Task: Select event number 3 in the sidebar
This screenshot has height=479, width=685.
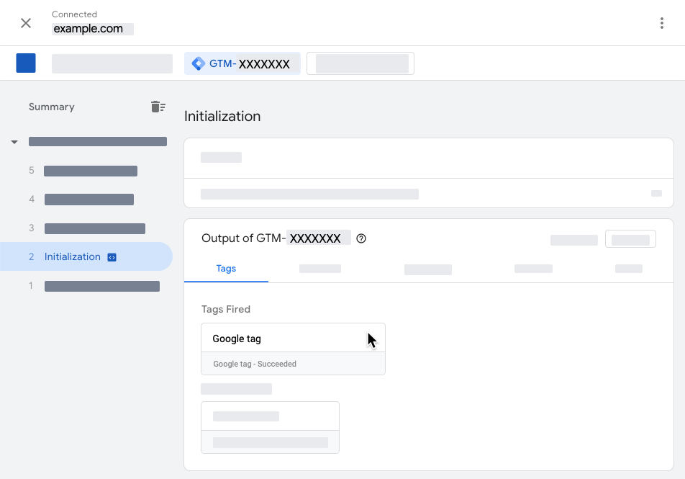Action: 87,228
